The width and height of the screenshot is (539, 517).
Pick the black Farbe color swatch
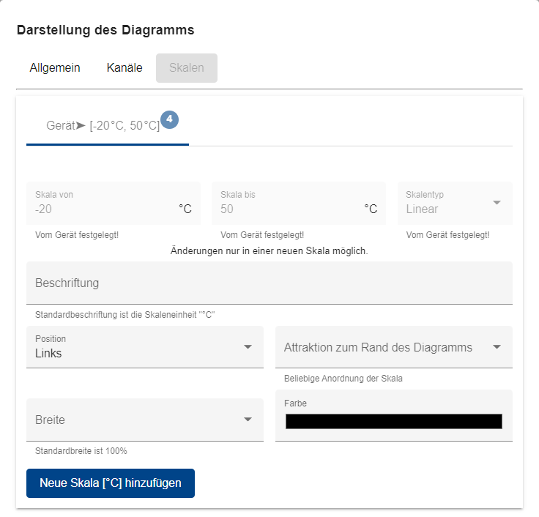coord(393,421)
